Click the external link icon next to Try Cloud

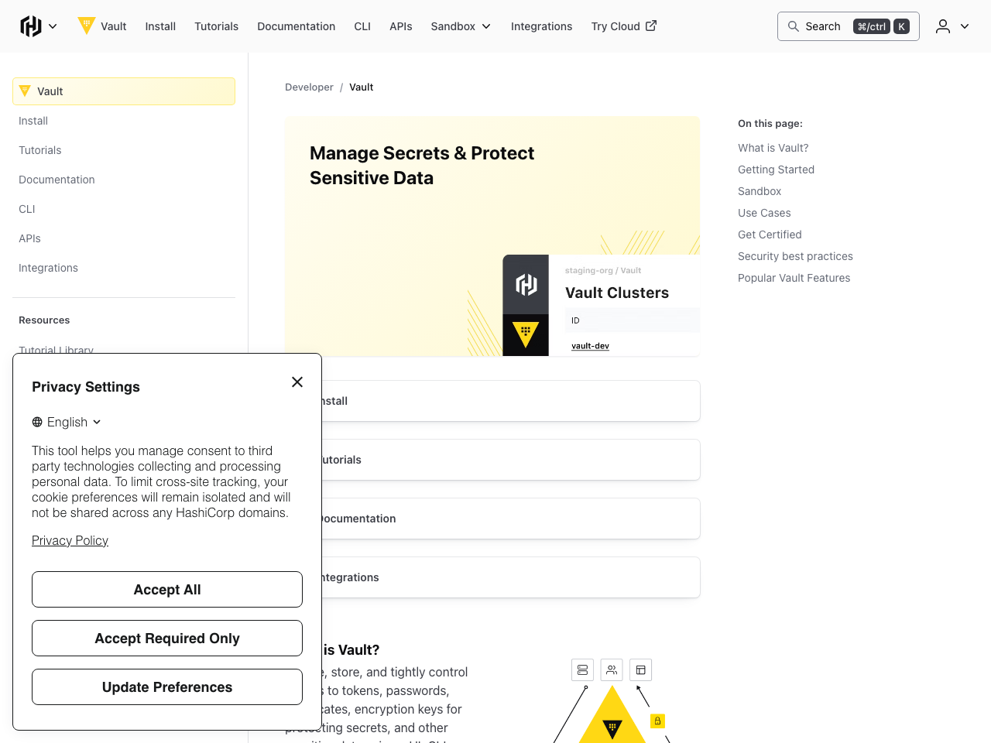click(651, 26)
